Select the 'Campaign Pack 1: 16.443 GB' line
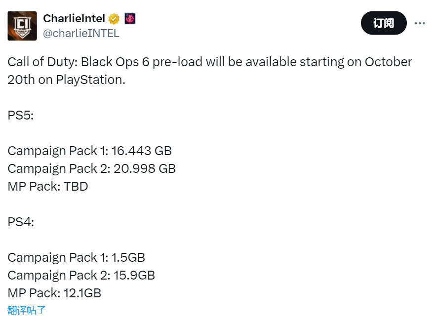The width and height of the screenshot is (437, 324). click(89, 151)
